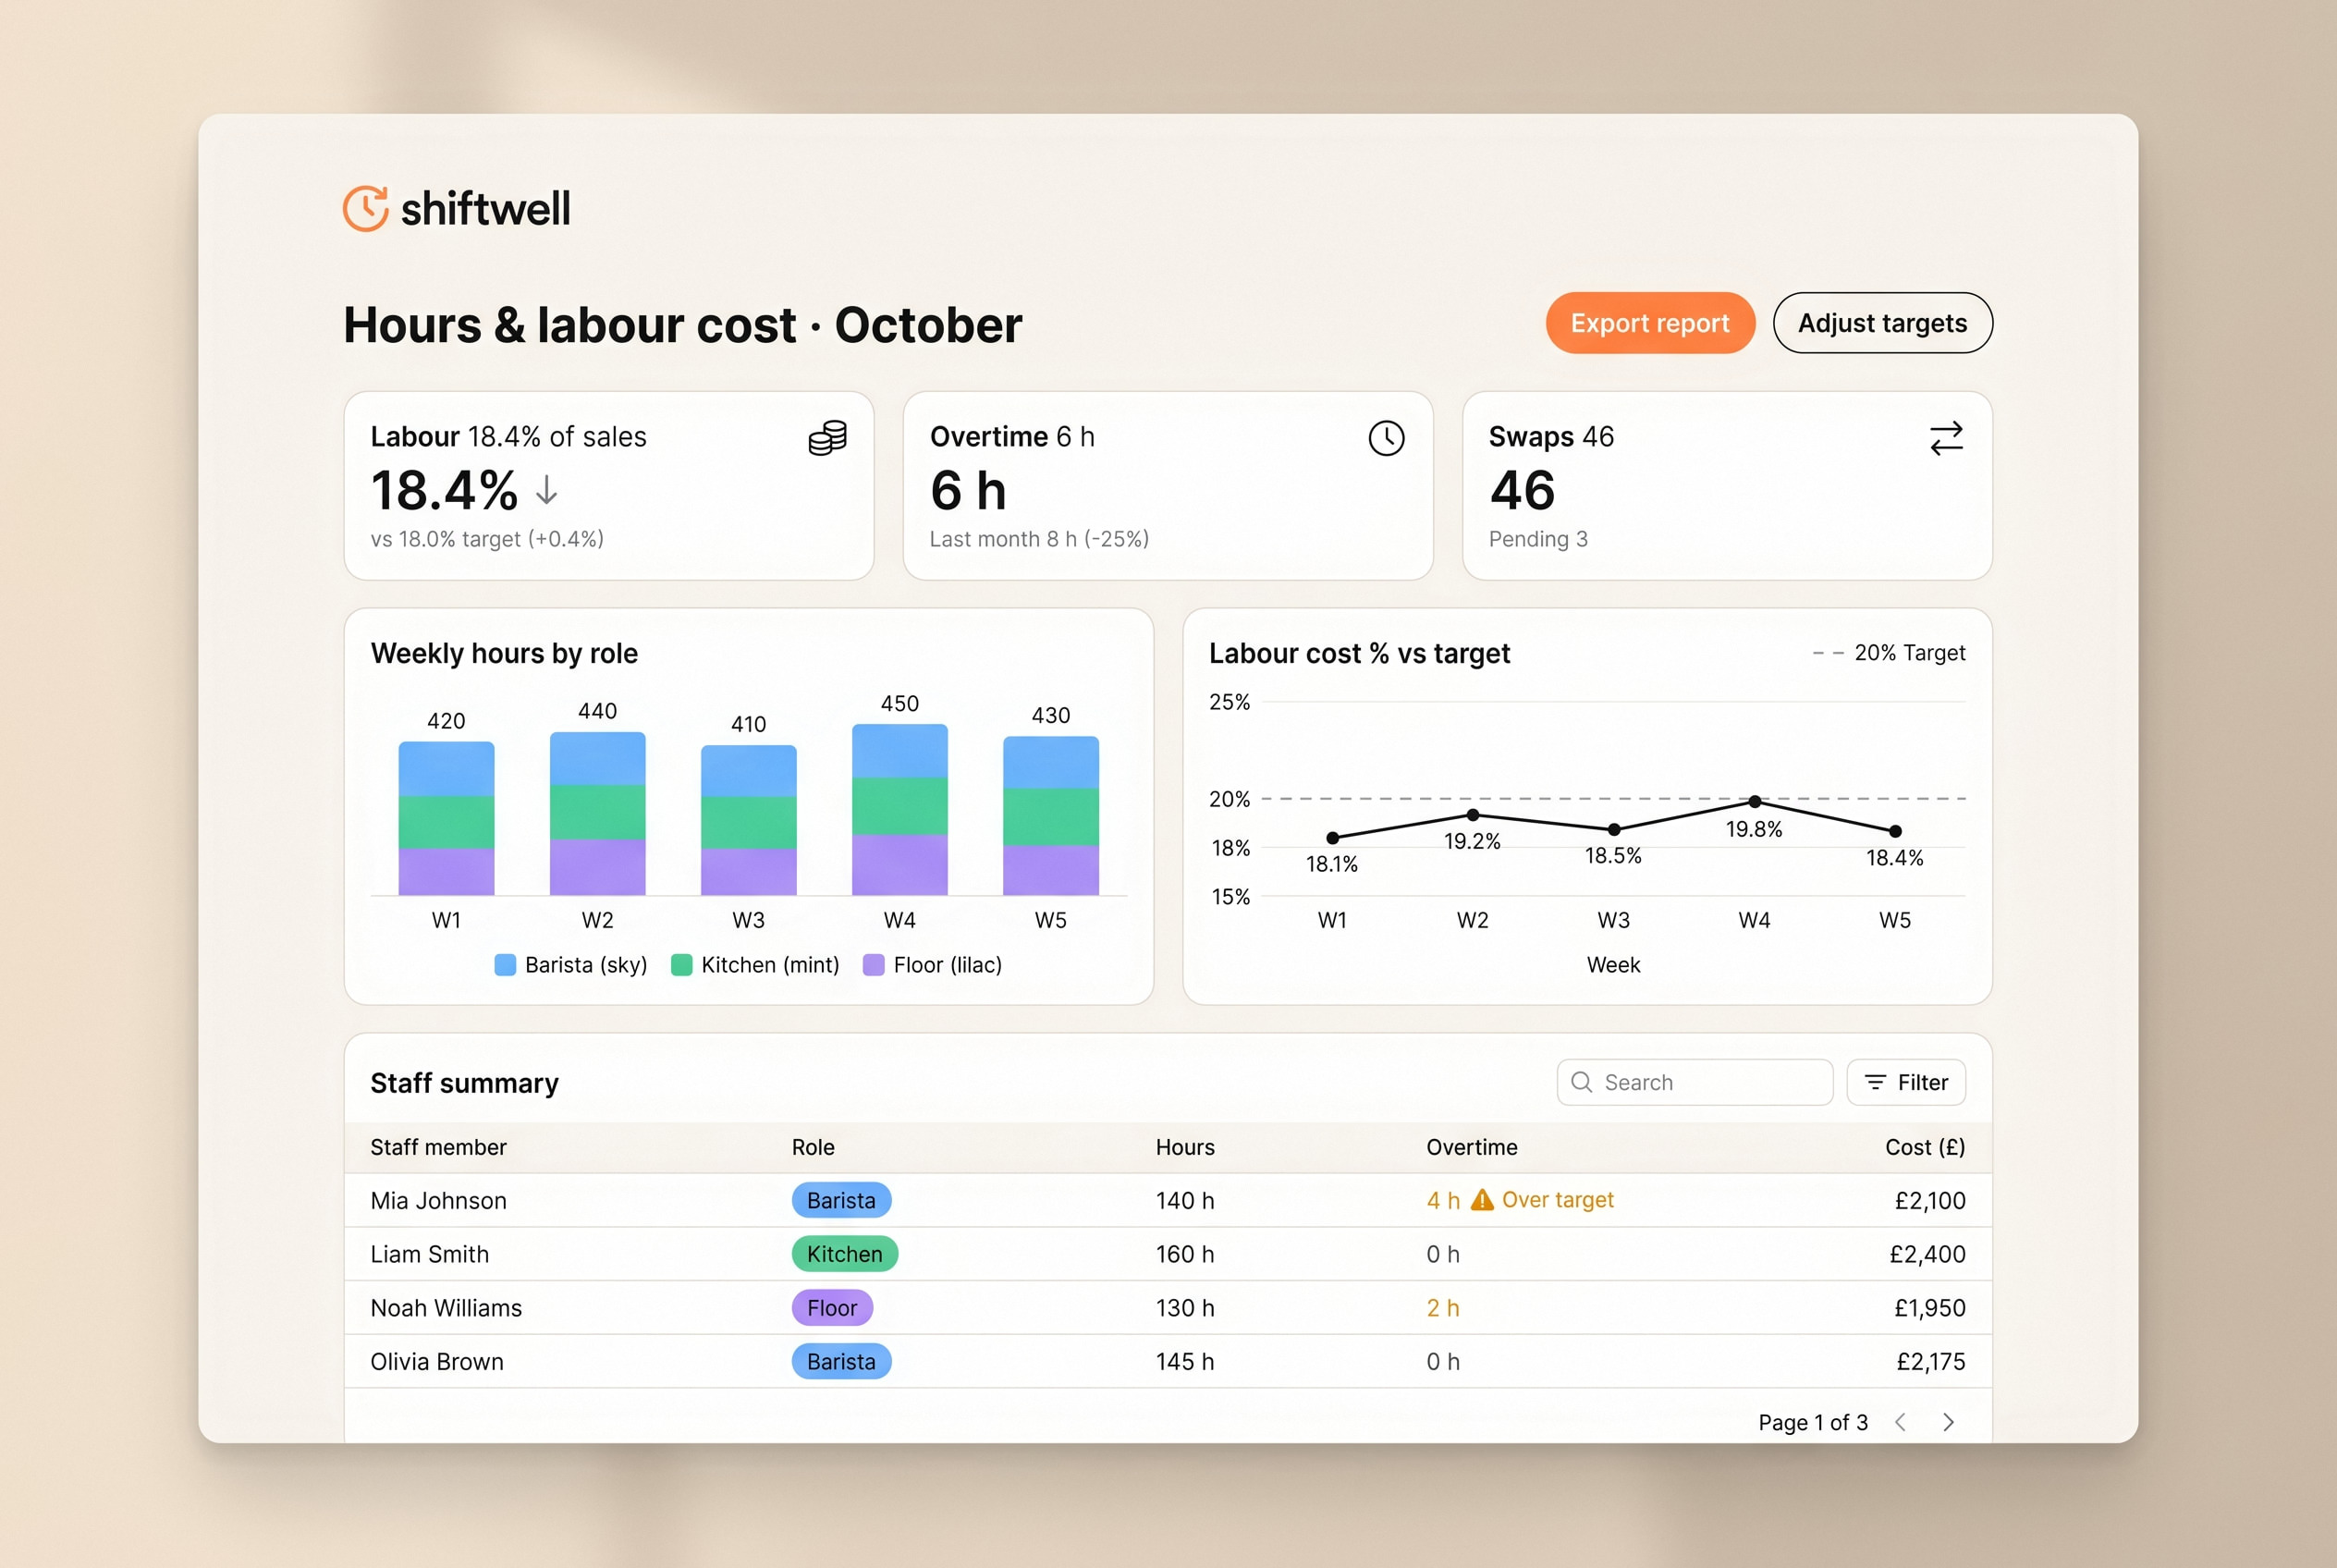
Task: Focus the staff Search field
Action: (1694, 1082)
